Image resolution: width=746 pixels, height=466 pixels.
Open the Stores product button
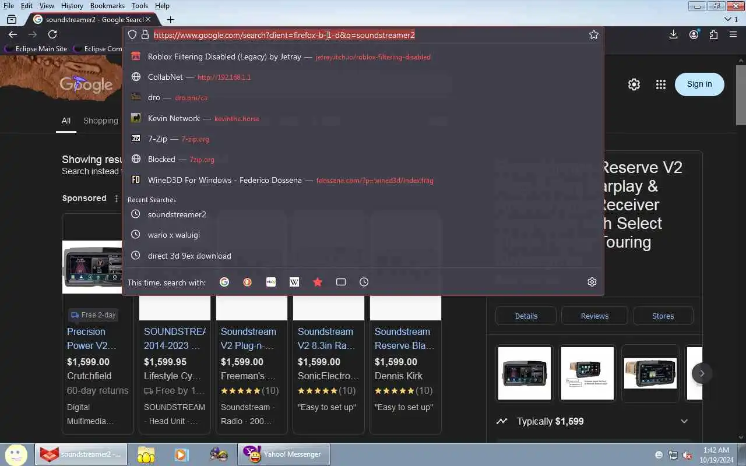pos(663,316)
